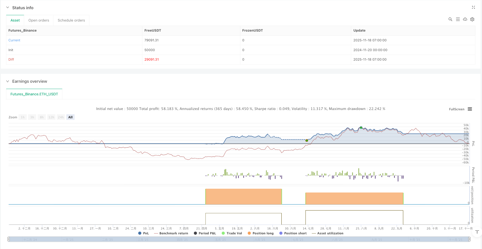Click the search magnifier icon
The image size is (482, 249).
(x=450, y=19)
